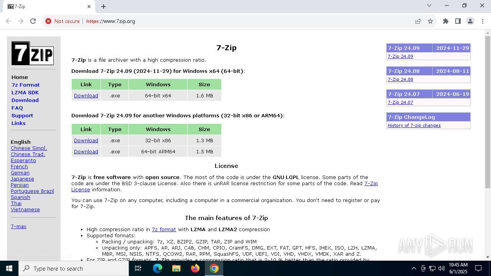Click the browser back arrow
The height and width of the screenshot is (276, 491).
click(x=8, y=21)
